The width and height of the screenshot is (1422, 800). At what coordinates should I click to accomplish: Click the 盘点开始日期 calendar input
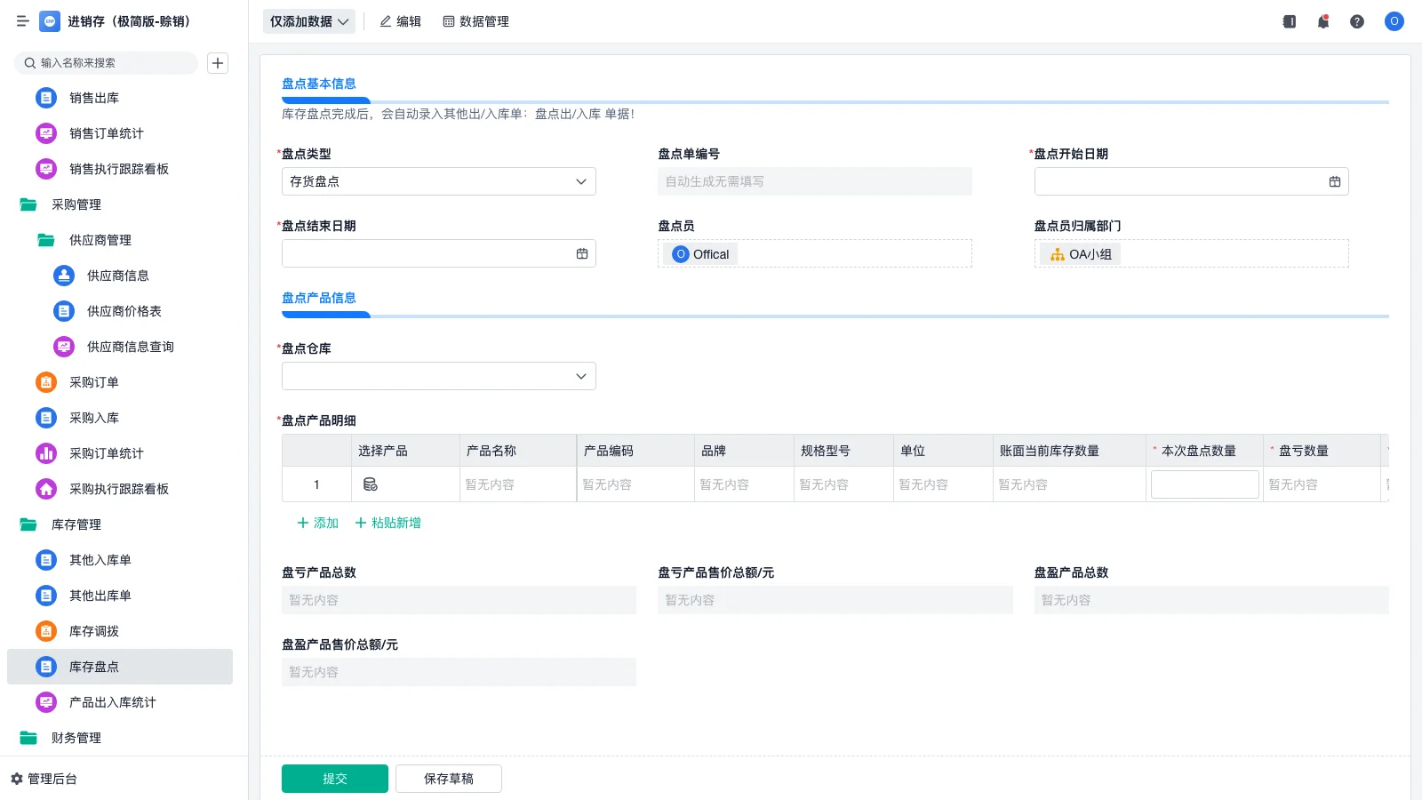click(x=1191, y=181)
